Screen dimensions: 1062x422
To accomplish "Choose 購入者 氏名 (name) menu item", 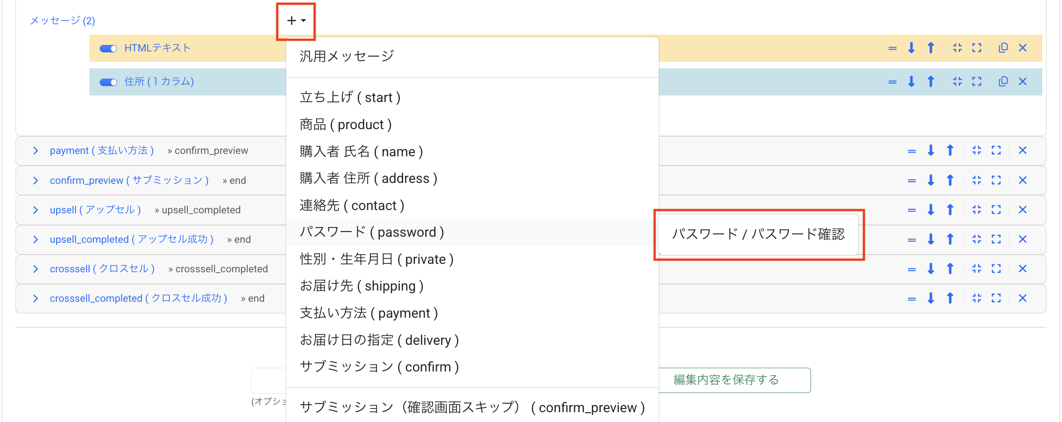I will tap(472, 152).
